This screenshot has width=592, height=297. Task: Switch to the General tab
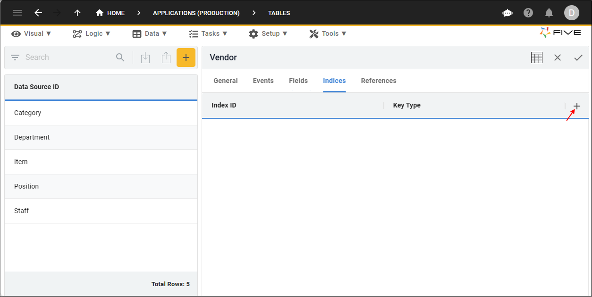[x=226, y=81]
